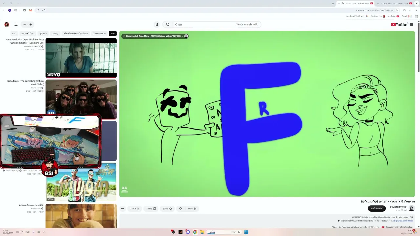Open Chrome's three-dot menu
Viewport: 420px width, 236px height.
pyautogui.click(x=4, y=10)
